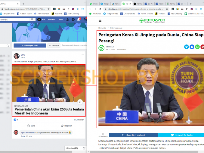Open the shared IDTODAY.CO link preview image

coord(48,83)
